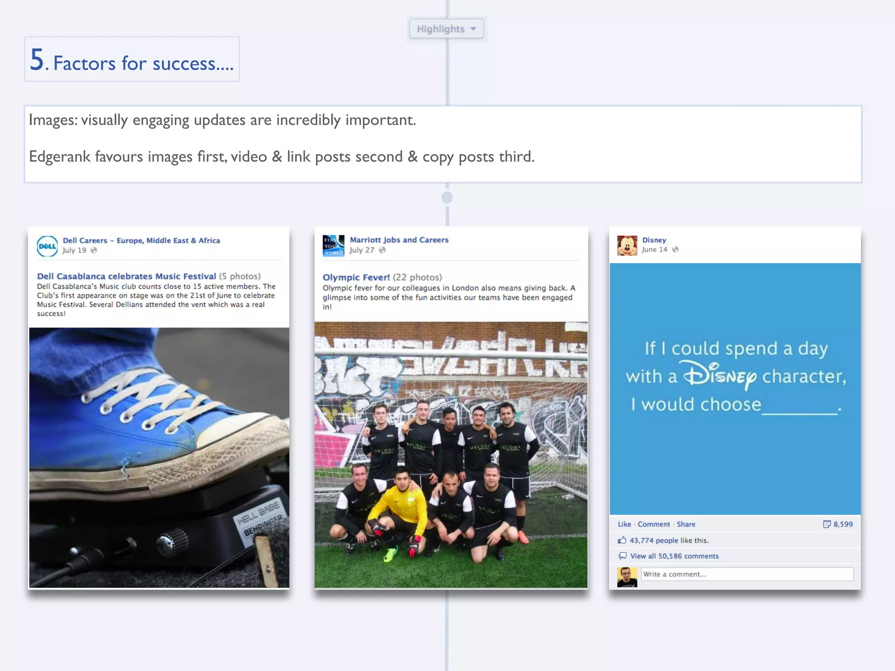Open the Olympic Fever! album link

(356, 277)
